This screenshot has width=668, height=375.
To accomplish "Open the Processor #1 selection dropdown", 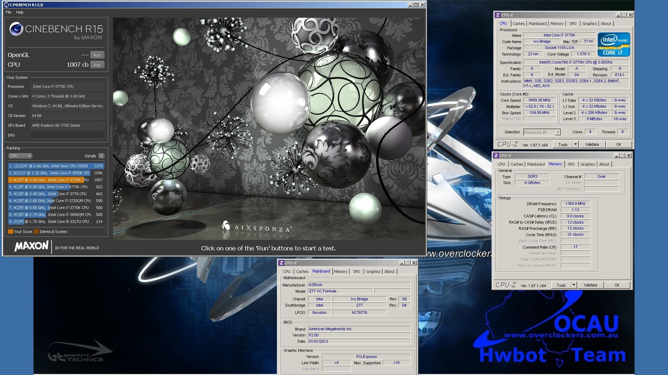I will 542,132.
